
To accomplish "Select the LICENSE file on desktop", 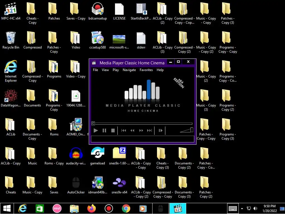I will (x=119, y=11).
